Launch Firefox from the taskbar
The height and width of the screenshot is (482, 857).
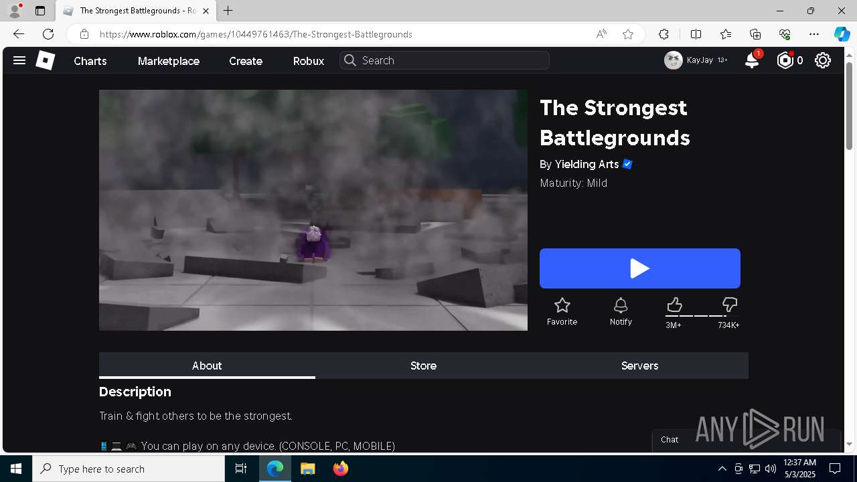tap(341, 469)
